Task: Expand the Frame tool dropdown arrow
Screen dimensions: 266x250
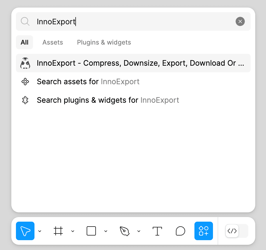Action: coord(73,231)
